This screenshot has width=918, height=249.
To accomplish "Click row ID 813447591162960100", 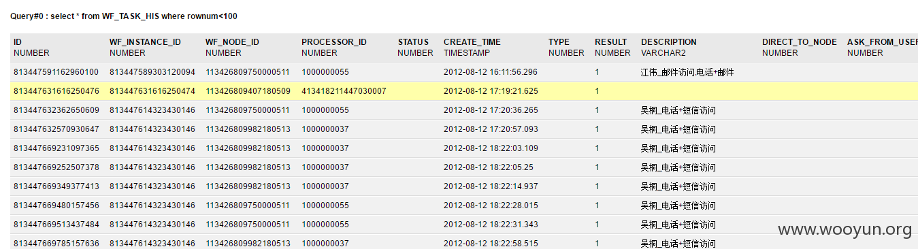I will point(56,72).
